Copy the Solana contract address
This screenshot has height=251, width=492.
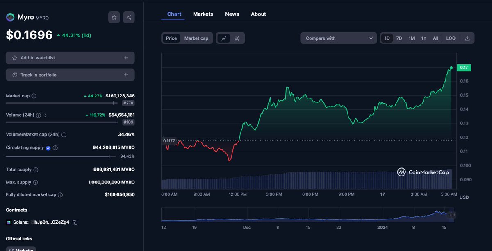pos(75,222)
